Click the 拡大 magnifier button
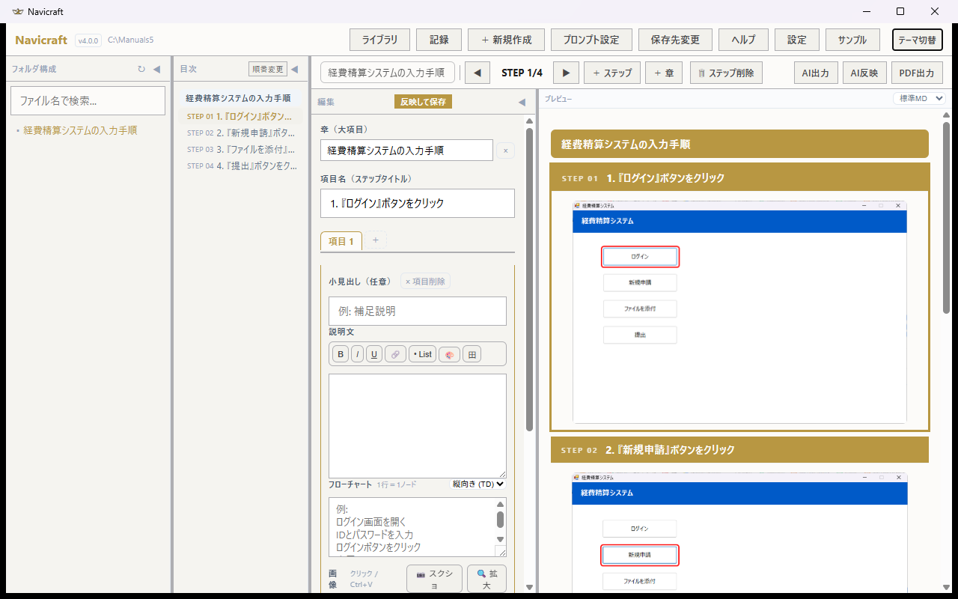The image size is (958, 599). coord(486,579)
